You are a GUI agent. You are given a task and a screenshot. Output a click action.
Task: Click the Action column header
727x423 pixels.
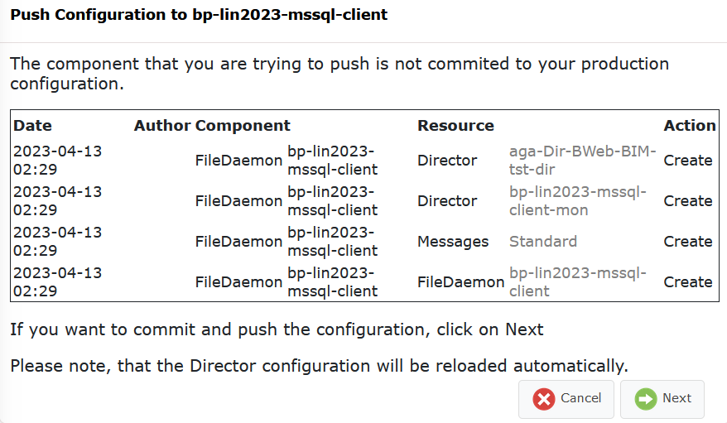[690, 126]
